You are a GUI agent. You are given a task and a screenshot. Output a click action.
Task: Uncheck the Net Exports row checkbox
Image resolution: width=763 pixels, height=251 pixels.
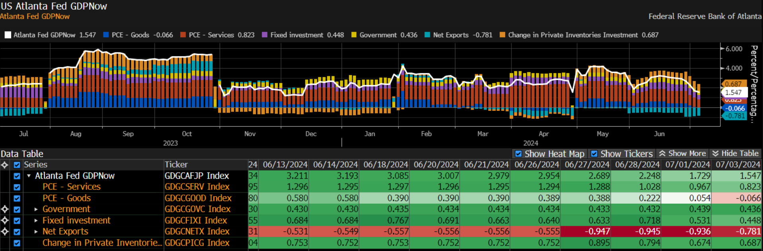tap(17, 232)
